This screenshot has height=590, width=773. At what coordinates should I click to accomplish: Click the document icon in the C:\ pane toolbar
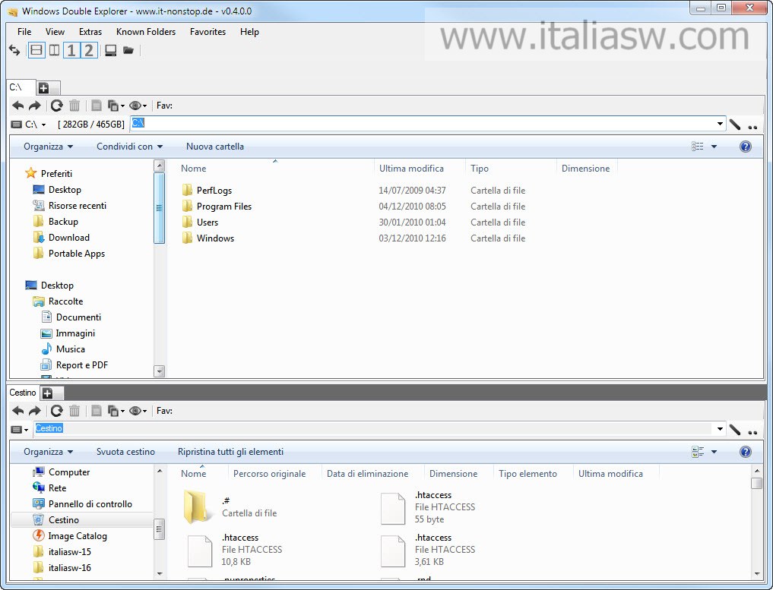(x=97, y=106)
